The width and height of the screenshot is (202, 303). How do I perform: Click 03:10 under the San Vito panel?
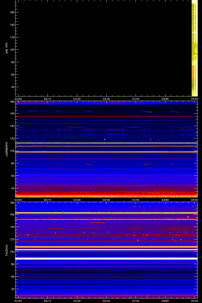48,99
